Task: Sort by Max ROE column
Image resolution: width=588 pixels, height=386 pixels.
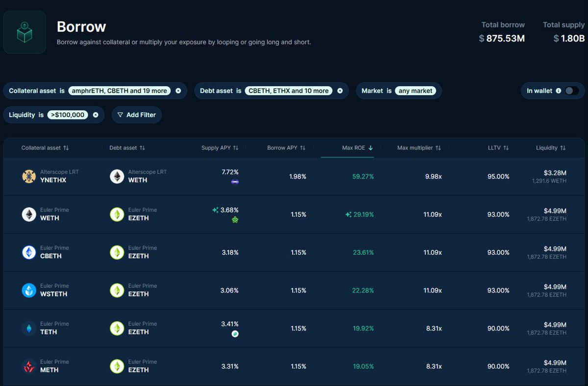Action: (358, 147)
